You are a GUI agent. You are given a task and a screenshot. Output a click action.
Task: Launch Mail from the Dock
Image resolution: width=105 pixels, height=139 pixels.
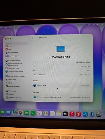[8, 113]
